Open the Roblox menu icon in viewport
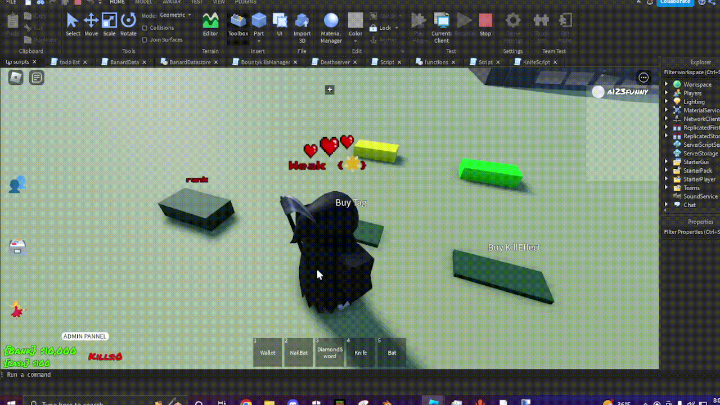The height and width of the screenshot is (405, 720). 16,78
